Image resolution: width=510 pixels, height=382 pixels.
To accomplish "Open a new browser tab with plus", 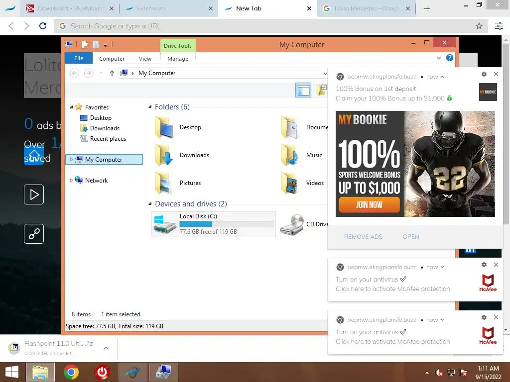I will point(427,9).
